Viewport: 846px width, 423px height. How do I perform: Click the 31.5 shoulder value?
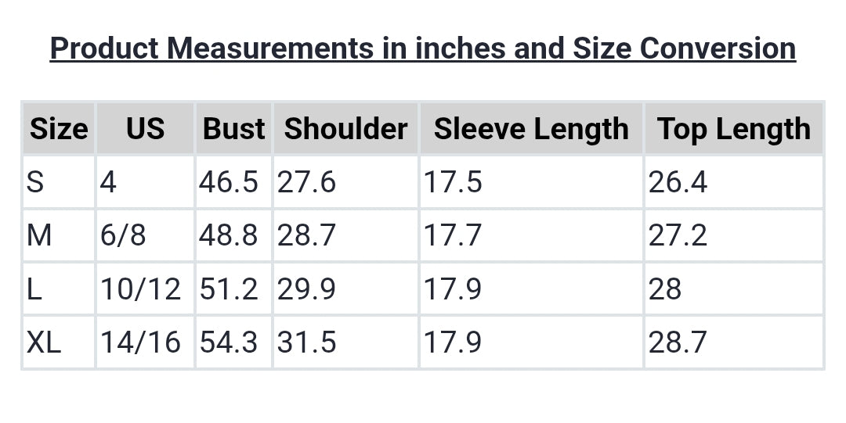coord(306,342)
